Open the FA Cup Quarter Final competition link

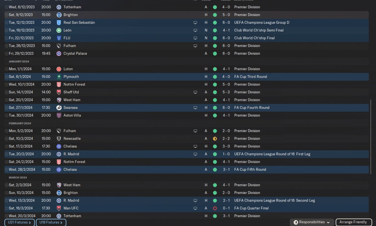(x=251, y=208)
